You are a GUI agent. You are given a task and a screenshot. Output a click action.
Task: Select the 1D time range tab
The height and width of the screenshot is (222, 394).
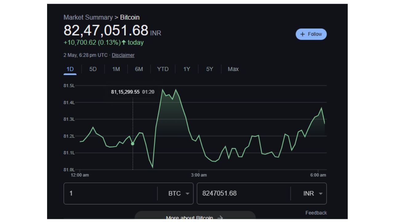(x=70, y=69)
